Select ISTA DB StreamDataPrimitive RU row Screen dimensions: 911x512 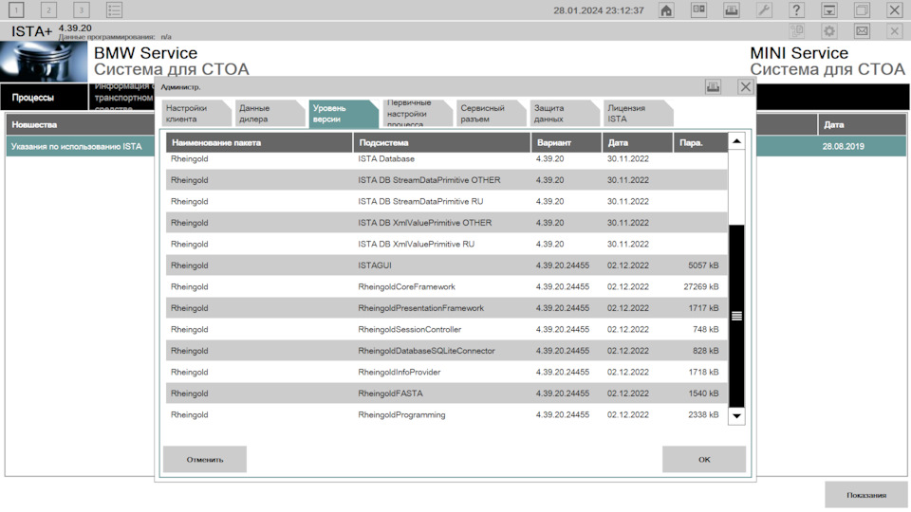point(446,201)
